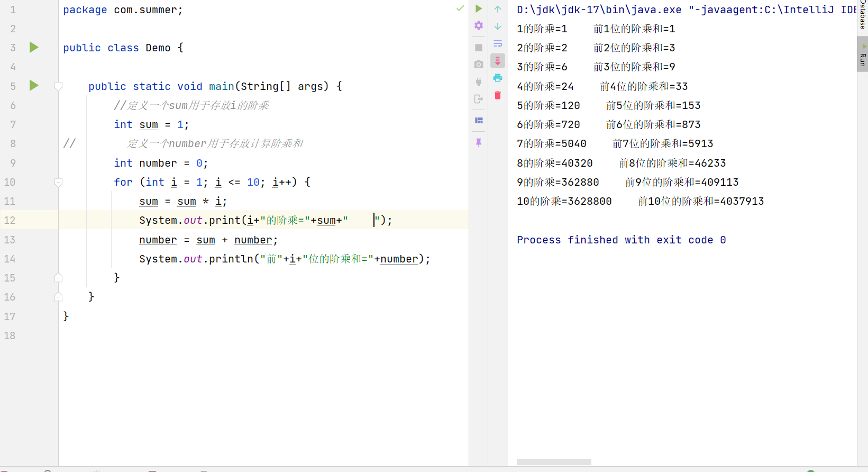Click the Exit process icon
The image size is (868, 472).
point(479,99)
